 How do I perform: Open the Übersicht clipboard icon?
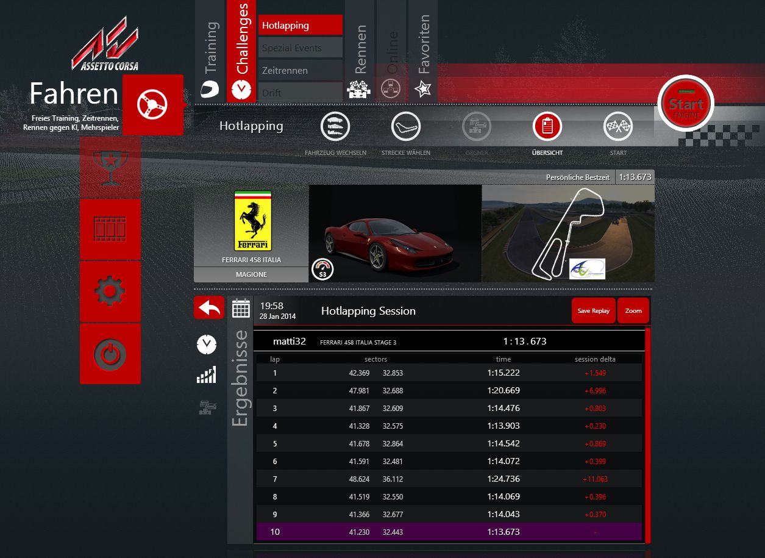point(547,127)
